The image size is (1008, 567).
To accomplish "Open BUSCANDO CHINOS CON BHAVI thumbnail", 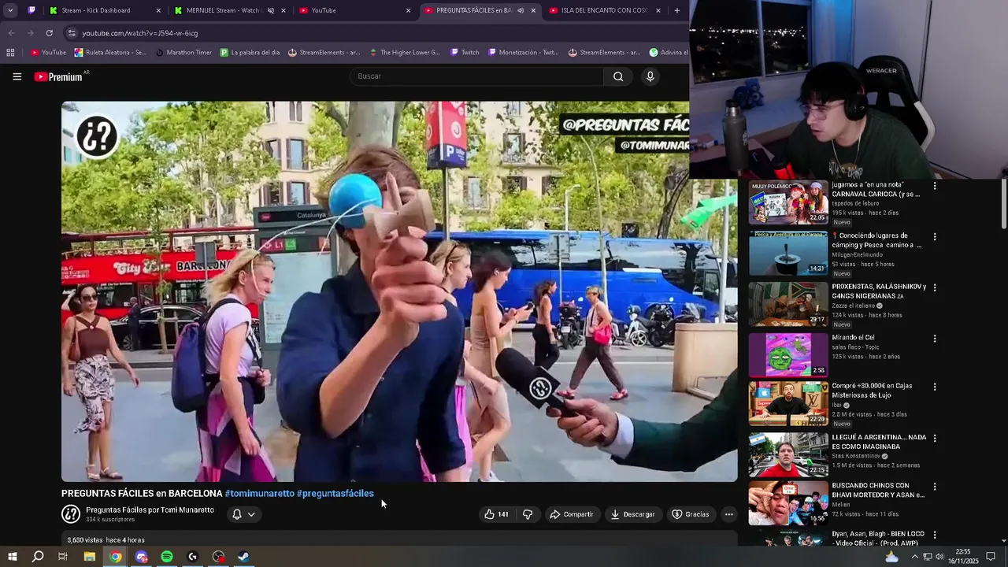I will (x=787, y=503).
